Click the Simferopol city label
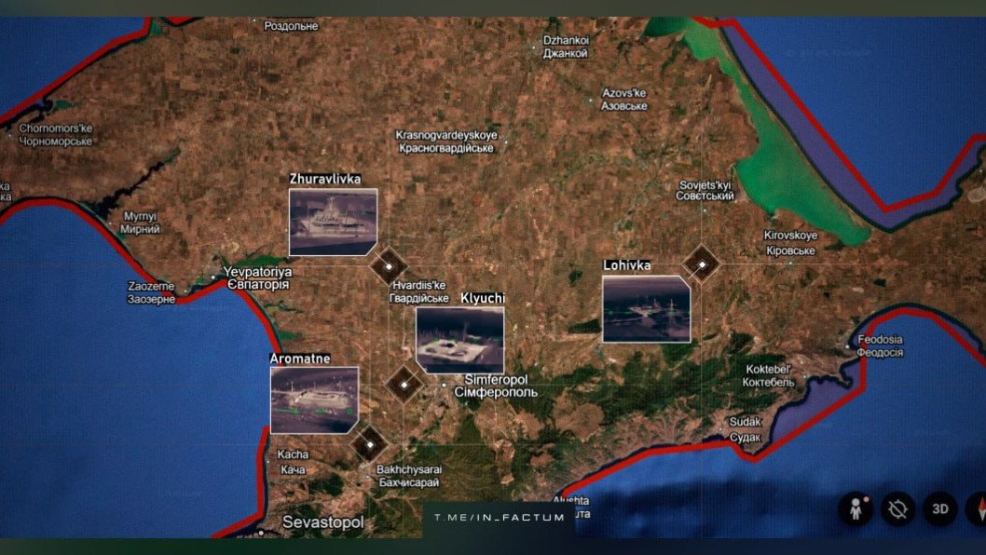Viewport: 986px width, 555px height. pyautogui.click(x=496, y=386)
